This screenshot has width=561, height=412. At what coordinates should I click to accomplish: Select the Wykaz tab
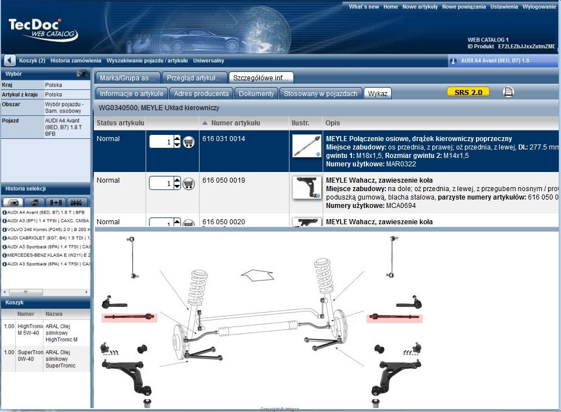pyautogui.click(x=377, y=94)
